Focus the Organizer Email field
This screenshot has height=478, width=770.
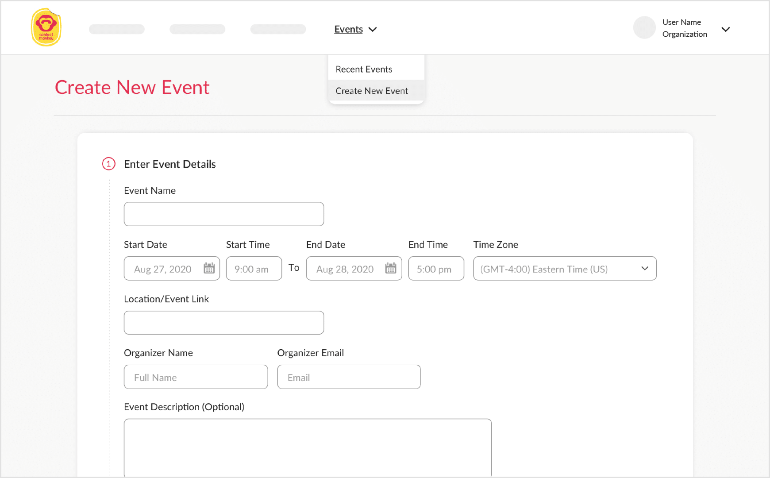pyautogui.click(x=349, y=377)
